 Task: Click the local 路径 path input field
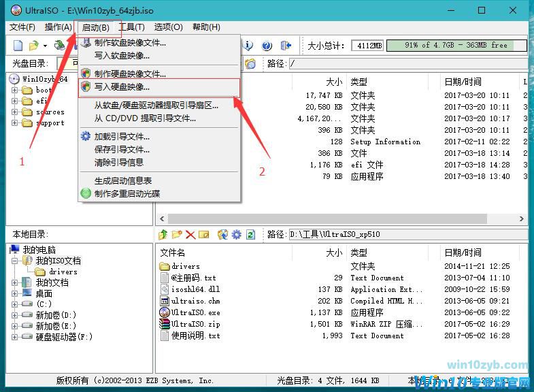406,235
